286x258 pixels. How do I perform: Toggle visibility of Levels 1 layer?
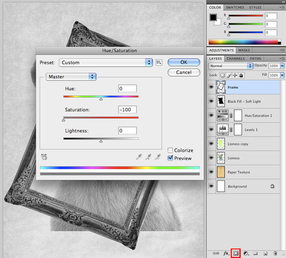tap(211, 129)
